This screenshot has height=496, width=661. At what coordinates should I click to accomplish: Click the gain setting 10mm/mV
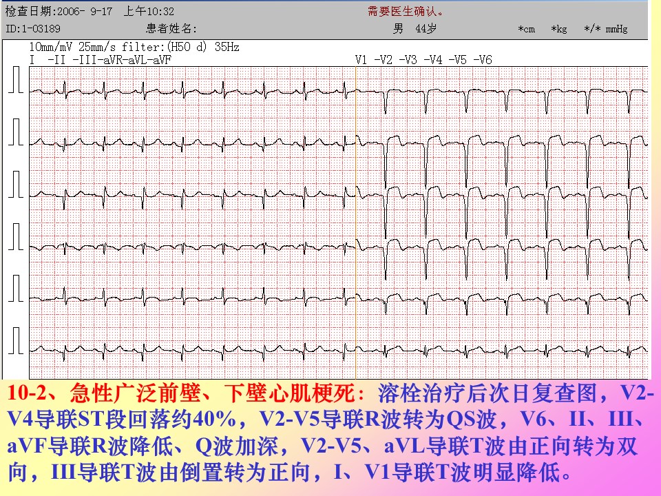click(x=50, y=47)
